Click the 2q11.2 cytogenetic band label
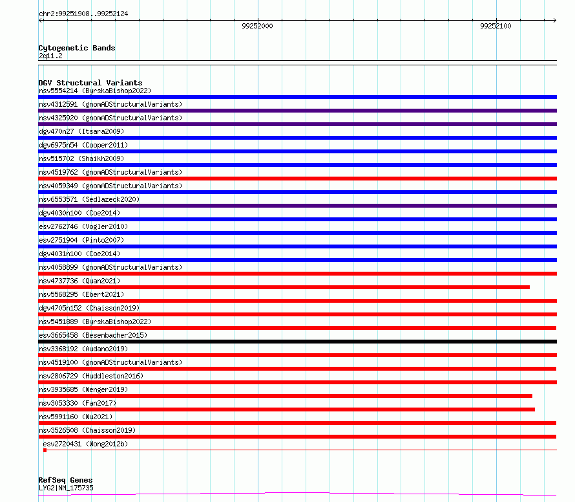This screenshot has height=502, width=575. [50, 56]
